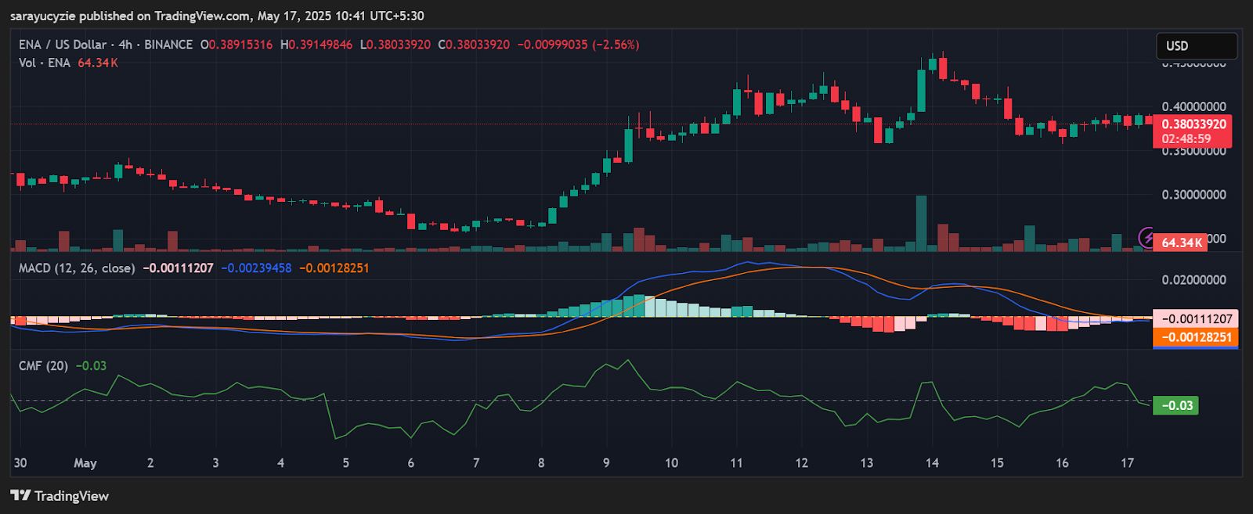This screenshot has height=514, width=1253.
Task: Click the price axis label 0.30000000
Action: click(1193, 195)
